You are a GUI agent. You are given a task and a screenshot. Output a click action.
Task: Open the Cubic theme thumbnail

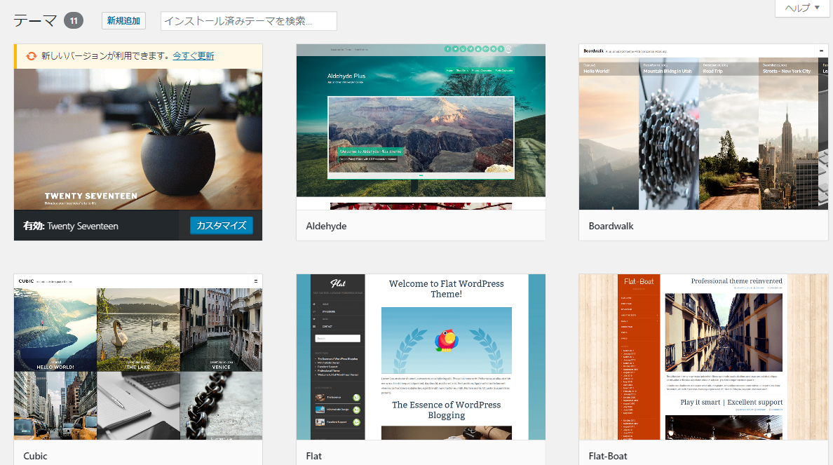(138, 357)
